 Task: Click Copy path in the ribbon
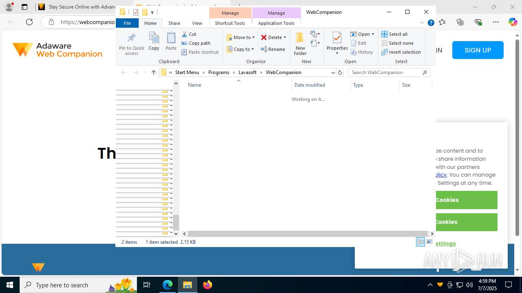(196, 43)
